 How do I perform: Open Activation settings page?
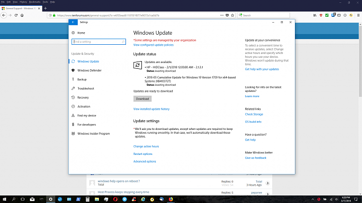tap(84, 107)
